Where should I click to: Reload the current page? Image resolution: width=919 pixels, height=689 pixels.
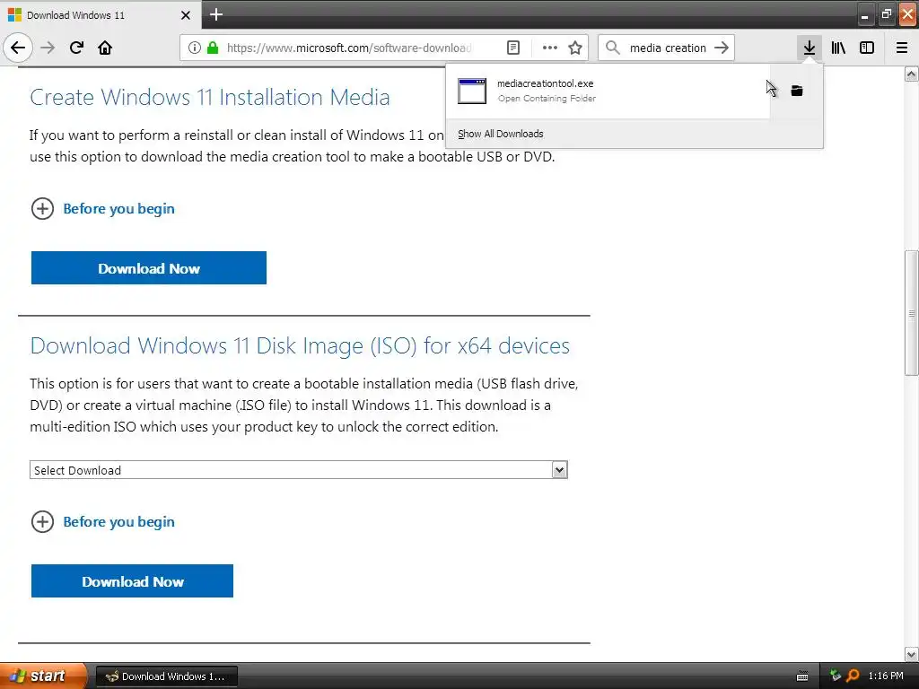76,48
